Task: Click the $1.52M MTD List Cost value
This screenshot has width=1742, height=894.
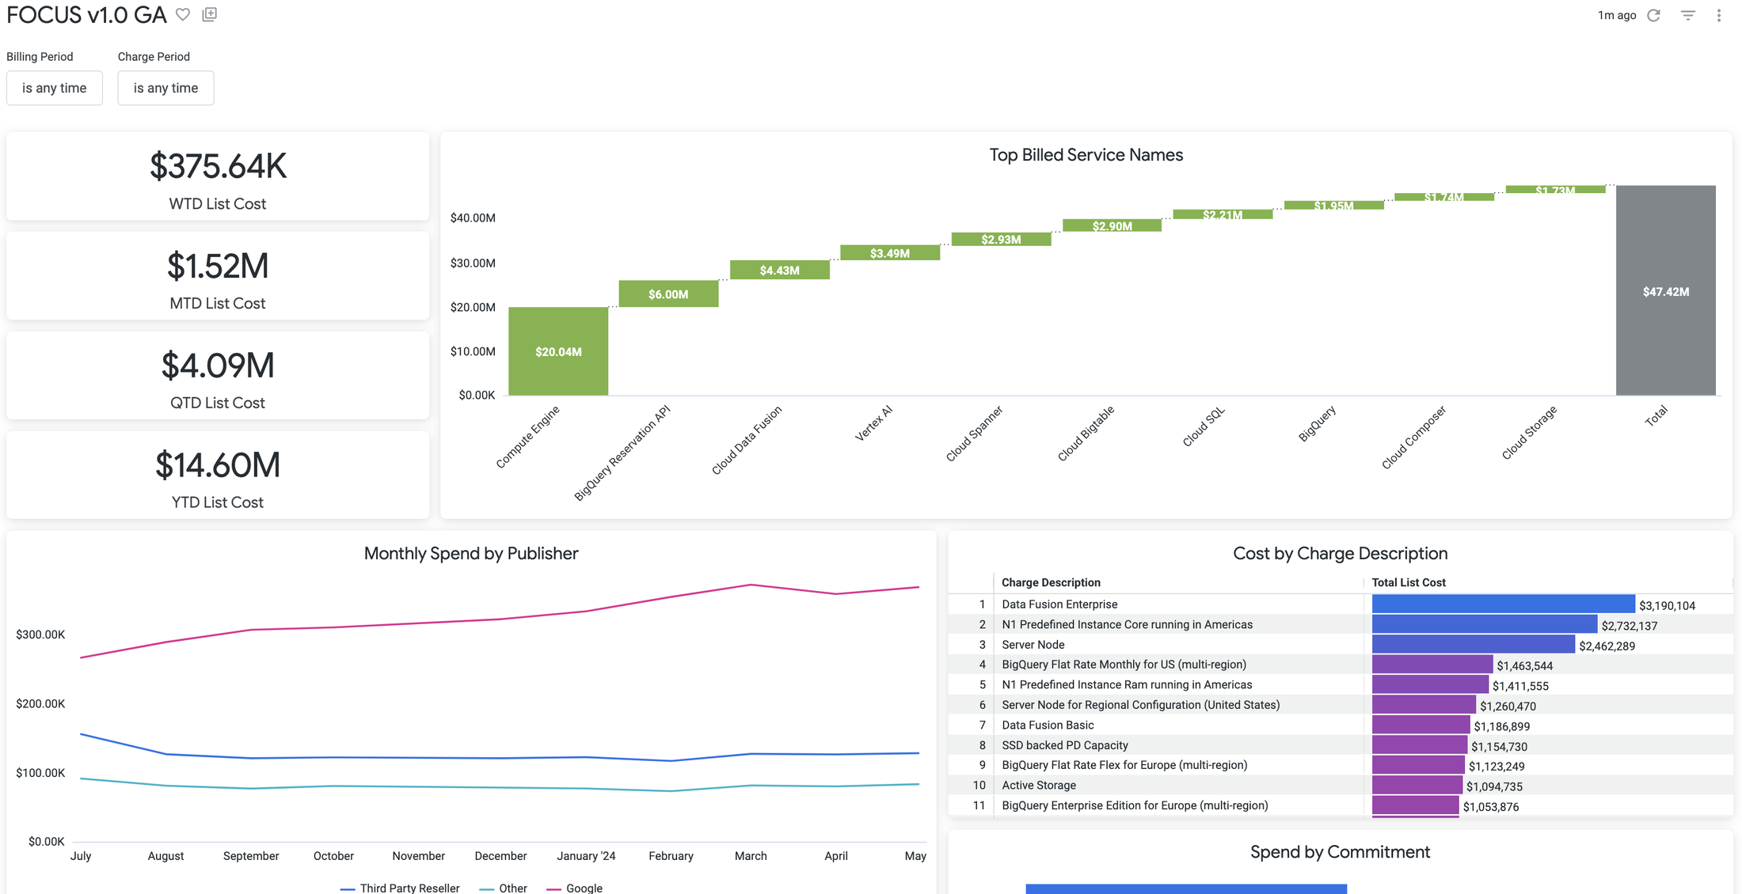Action: coord(218,266)
